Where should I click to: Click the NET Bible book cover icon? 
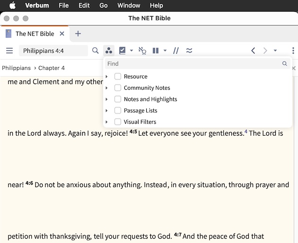9,34
